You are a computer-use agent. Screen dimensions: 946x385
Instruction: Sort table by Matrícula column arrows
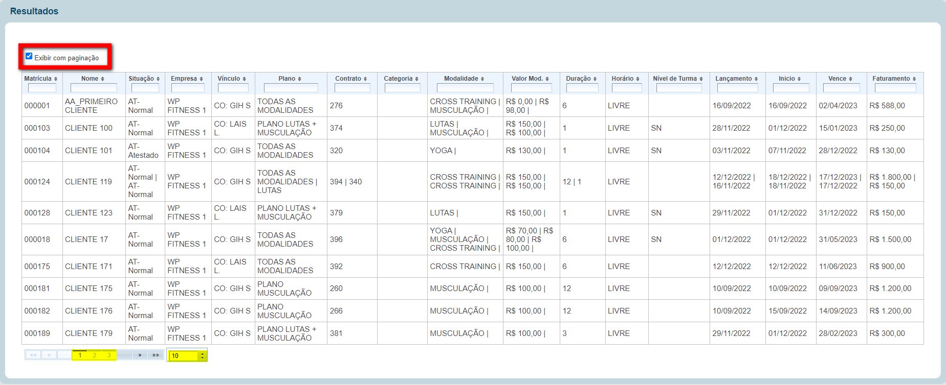click(56, 79)
